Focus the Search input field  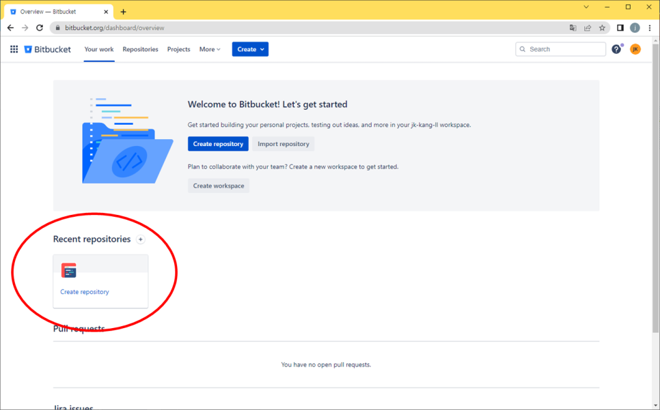561,49
